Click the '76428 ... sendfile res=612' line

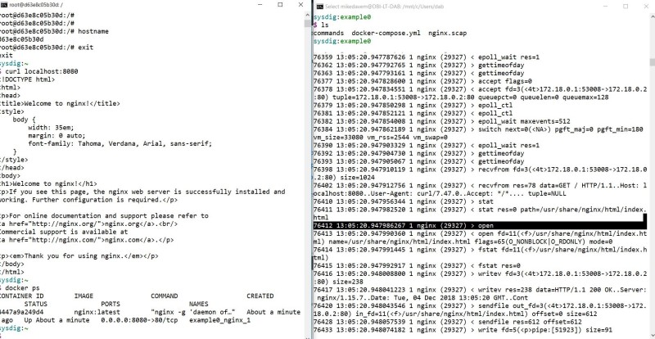coord(447,322)
